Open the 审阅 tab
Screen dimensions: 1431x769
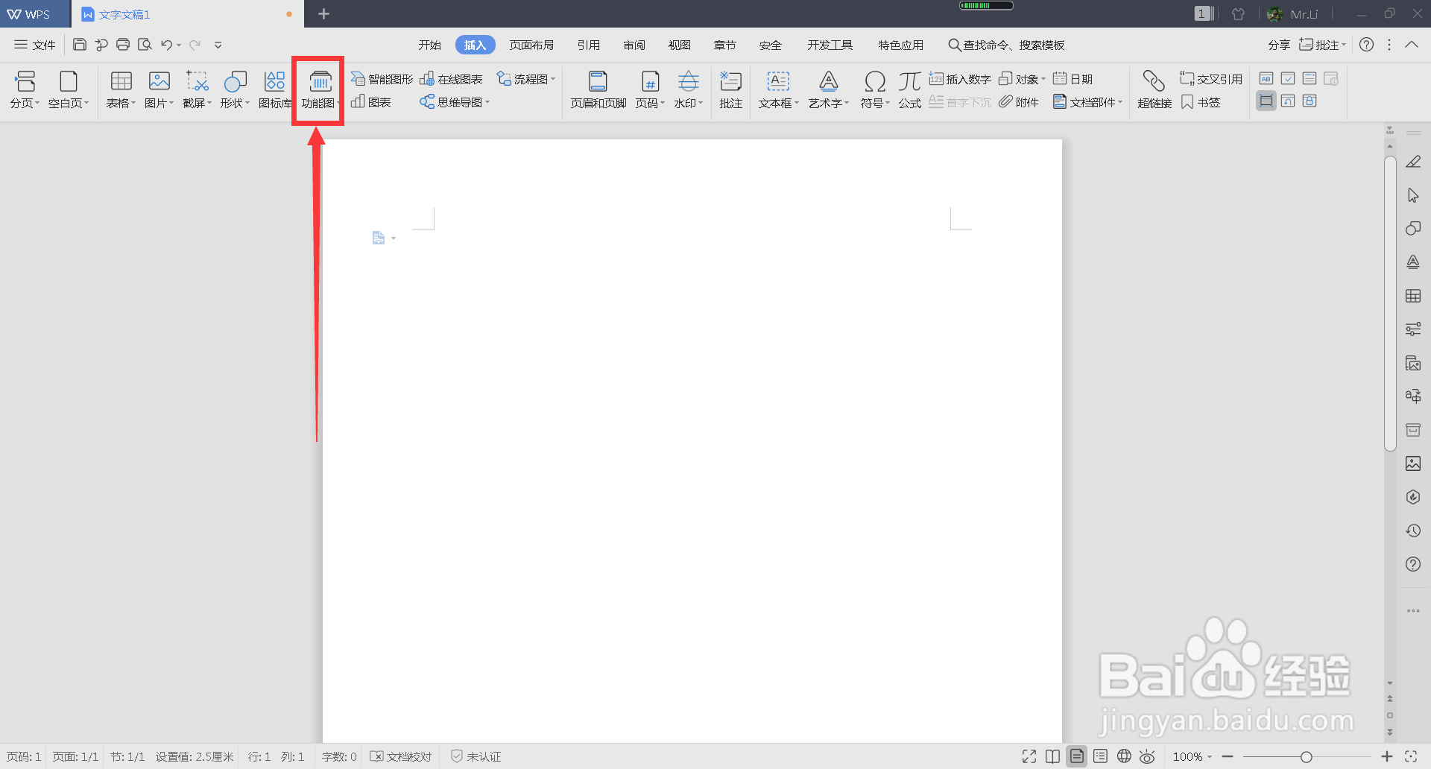click(x=634, y=45)
